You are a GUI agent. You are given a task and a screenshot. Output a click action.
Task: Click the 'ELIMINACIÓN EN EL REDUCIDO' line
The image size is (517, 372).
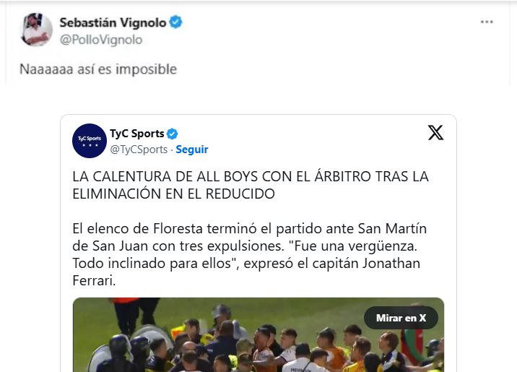click(174, 194)
